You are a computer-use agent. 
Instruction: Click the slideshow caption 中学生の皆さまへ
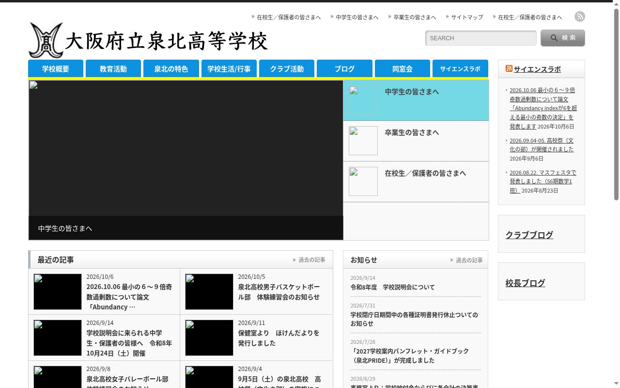[65, 228]
